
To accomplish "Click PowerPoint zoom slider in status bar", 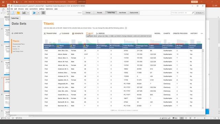I will pyautogui.click(x=205, y=118).
